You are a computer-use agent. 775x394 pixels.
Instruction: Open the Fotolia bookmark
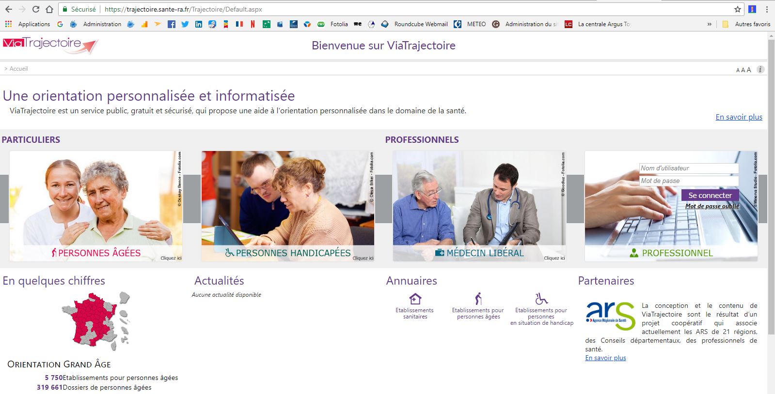pyautogui.click(x=333, y=24)
